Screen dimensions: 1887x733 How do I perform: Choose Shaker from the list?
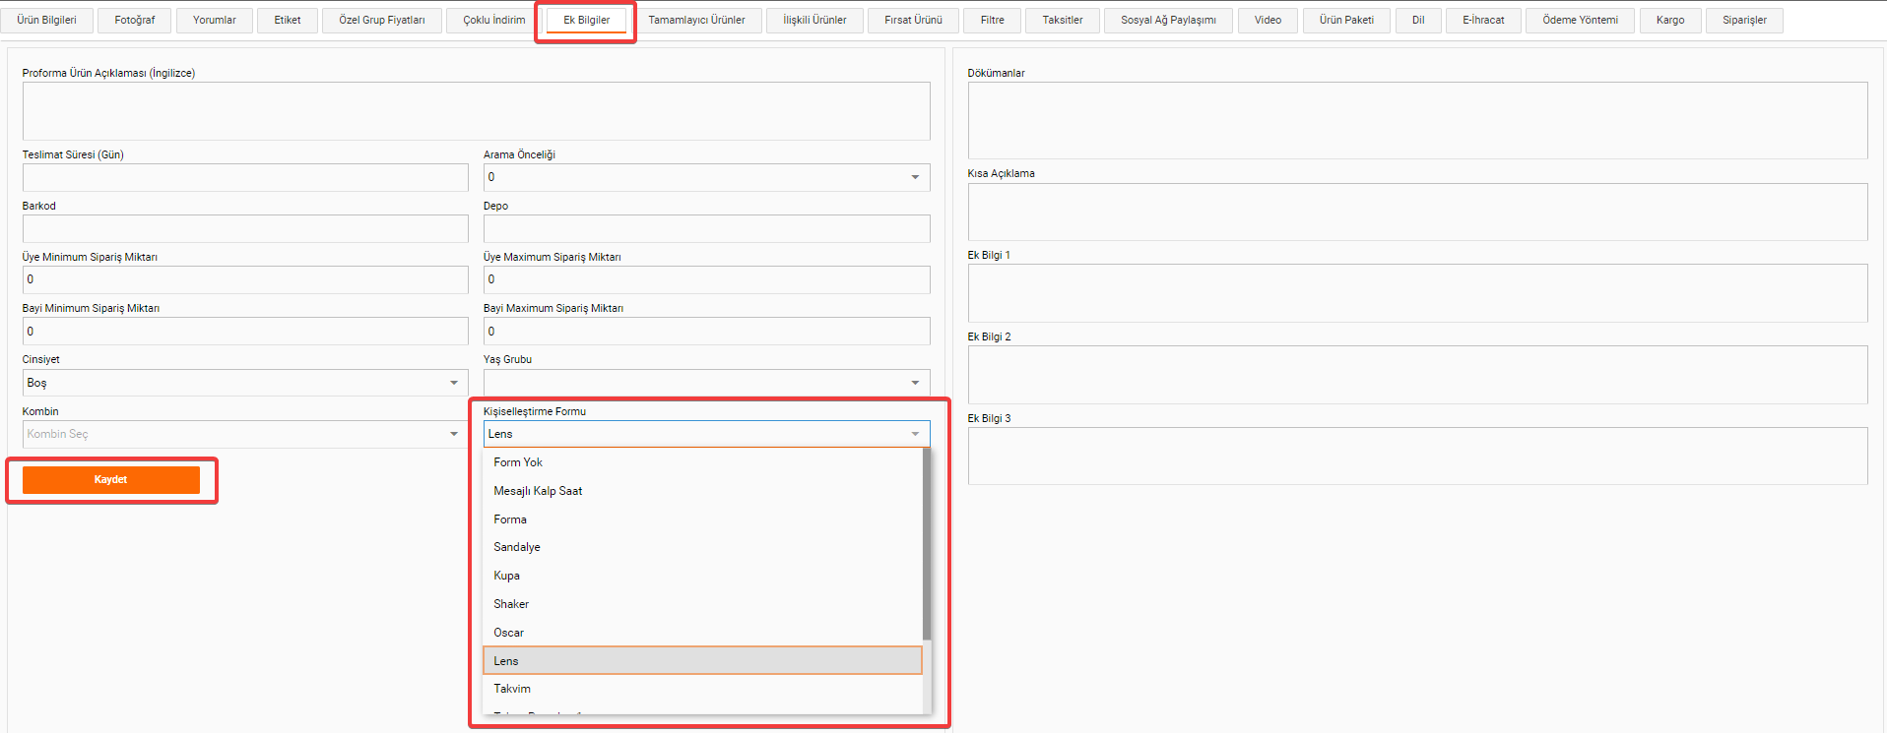tap(702, 604)
